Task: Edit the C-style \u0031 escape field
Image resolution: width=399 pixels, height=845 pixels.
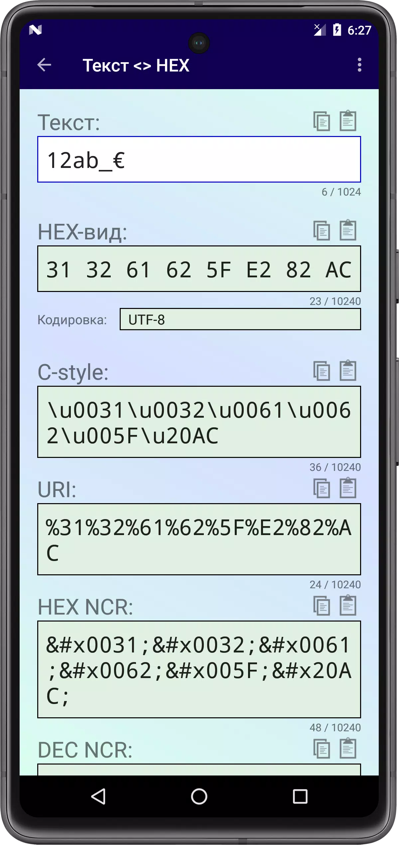Action: click(199, 422)
